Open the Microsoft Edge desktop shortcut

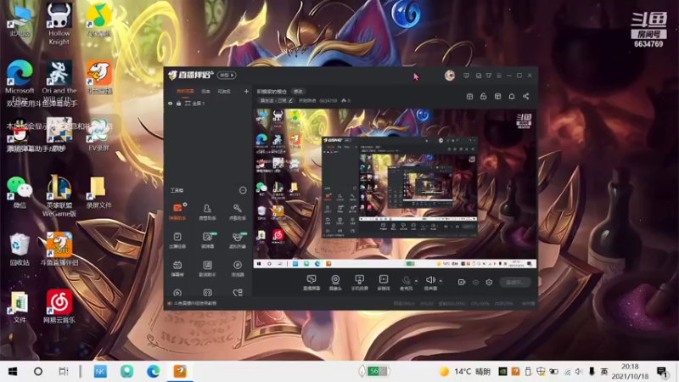[20, 81]
